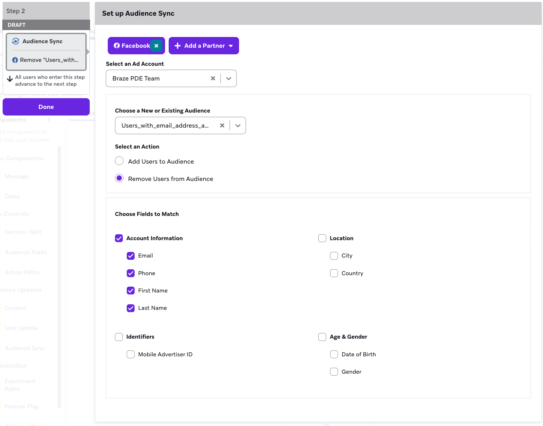This screenshot has height=426, width=543.
Task: Tick the Gender checkbox
Action: 334,372
